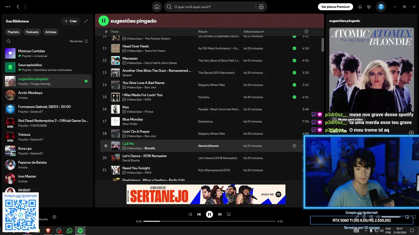Skip to the previous track
Screen dimensions: 419x235
point(199,214)
